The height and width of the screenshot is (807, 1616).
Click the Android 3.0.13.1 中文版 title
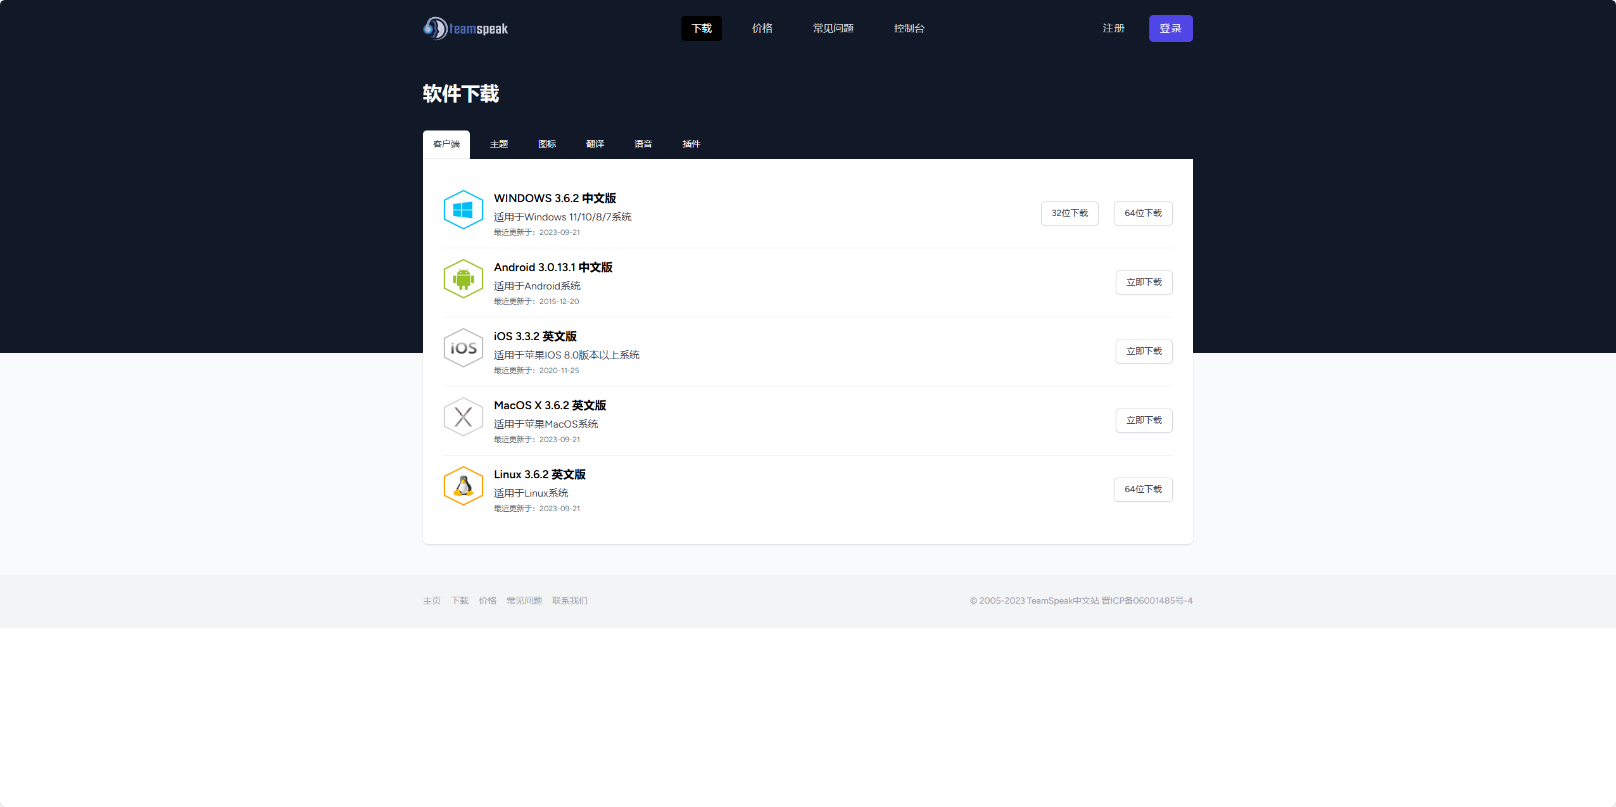[553, 267]
